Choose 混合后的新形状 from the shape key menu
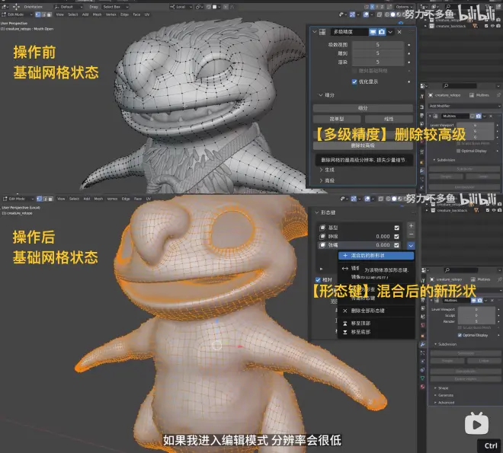 [x=376, y=255]
